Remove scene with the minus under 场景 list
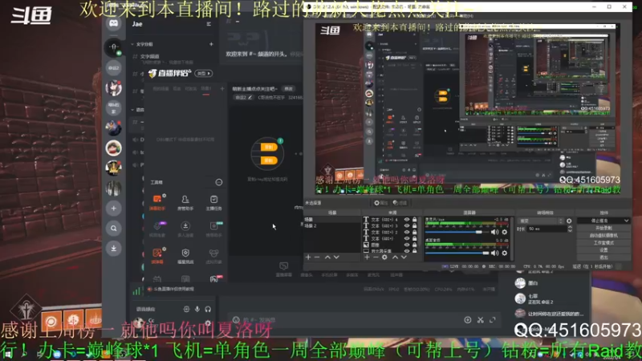Image resolution: width=642 pixels, height=361 pixels. [317, 257]
